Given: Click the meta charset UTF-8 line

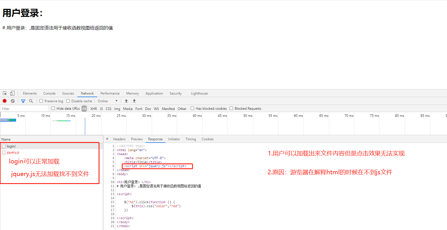Looking at the screenshot, I should click(x=145, y=158).
